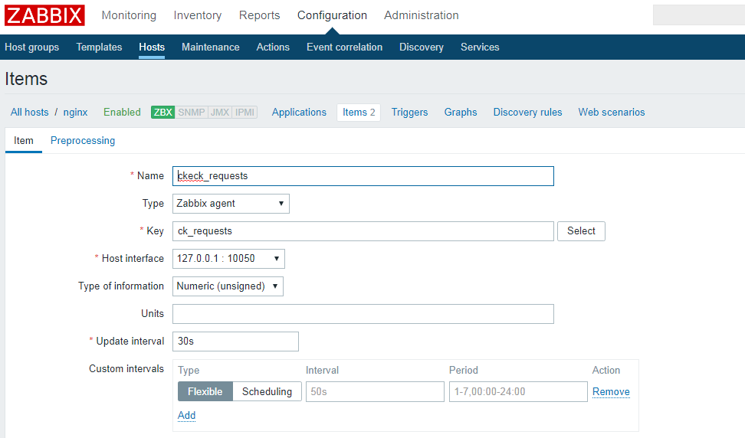Click the custom Interval field (50s)
This screenshot has width=745, height=438.
click(x=375, y=391)
